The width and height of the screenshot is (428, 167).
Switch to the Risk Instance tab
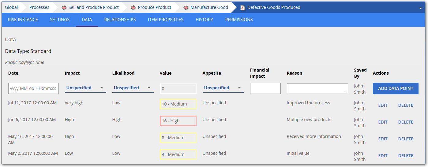click(23, 20)
